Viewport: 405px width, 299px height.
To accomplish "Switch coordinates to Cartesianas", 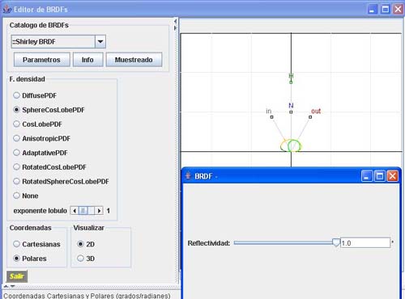I will pos(16,244).
